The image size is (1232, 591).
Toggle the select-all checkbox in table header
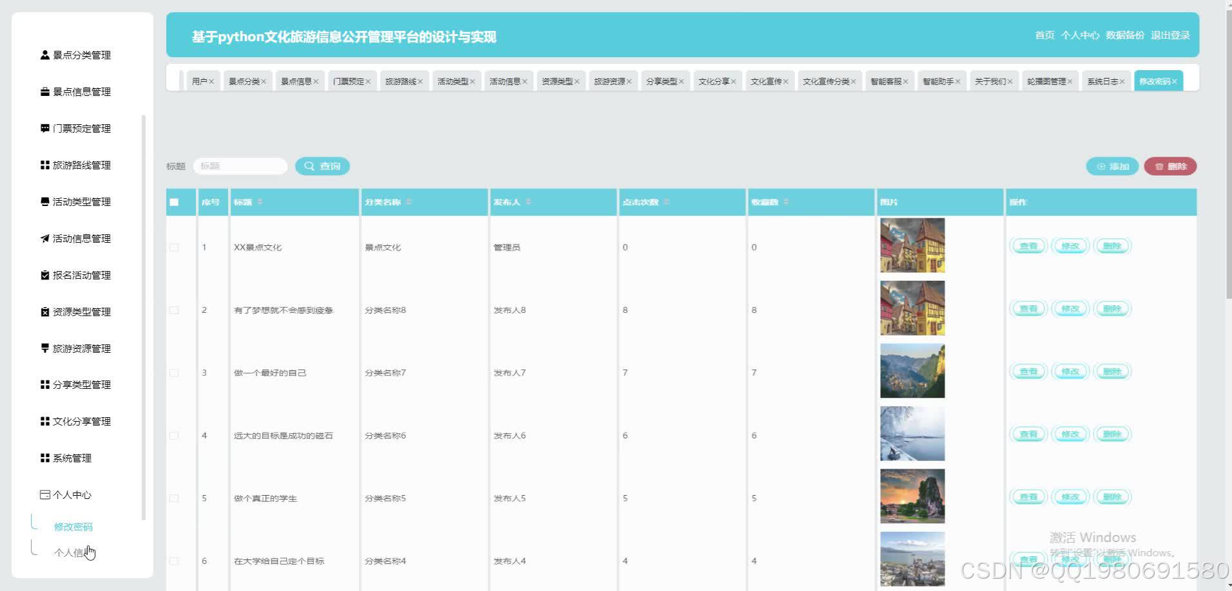click(174, 202)
